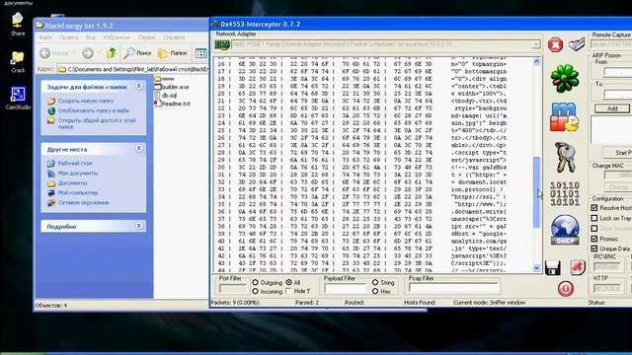Click the Search magnifier in the Explorer toolbar
The image size is (632, 355).
[137, 52]
